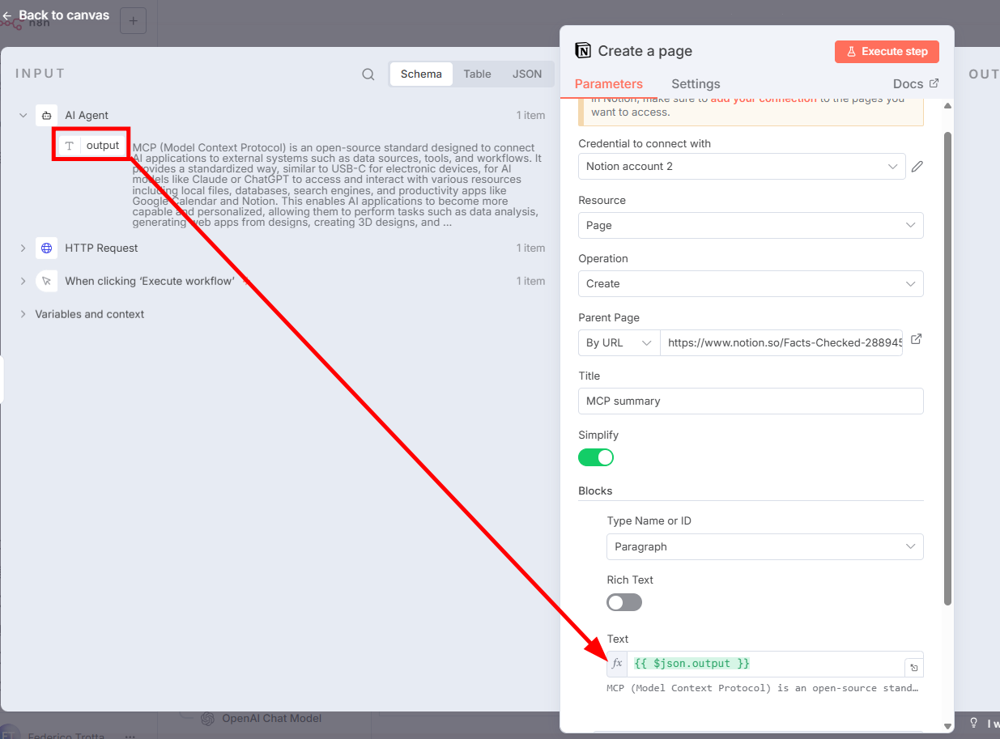This screenshot has width=1000, height=739.
Task: Switch input view to JSON
Action: [527, 74]
